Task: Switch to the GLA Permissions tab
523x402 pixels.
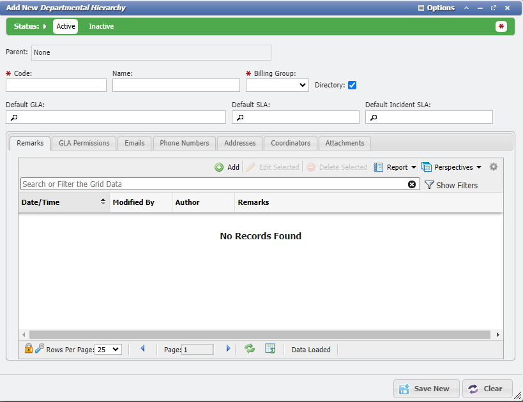Action: 84,143
